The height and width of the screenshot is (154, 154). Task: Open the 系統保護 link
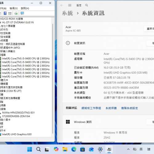pyautogui.click(x=111, y=108)
